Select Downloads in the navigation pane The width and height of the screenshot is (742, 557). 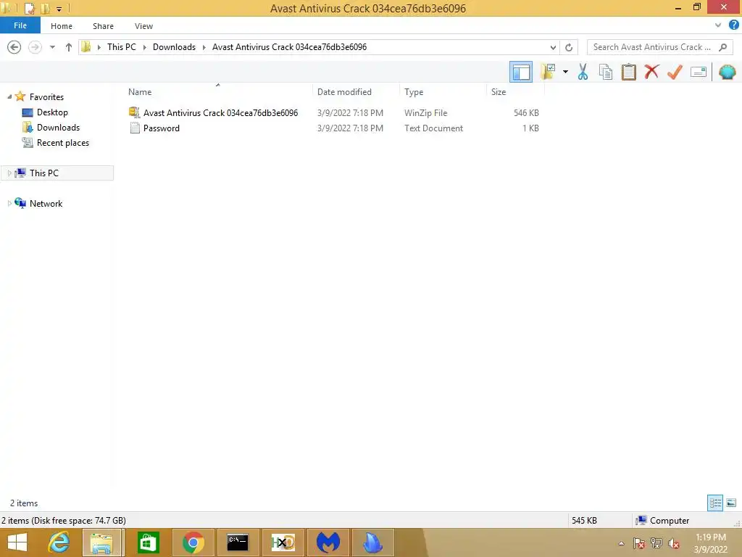coord(58,128)
